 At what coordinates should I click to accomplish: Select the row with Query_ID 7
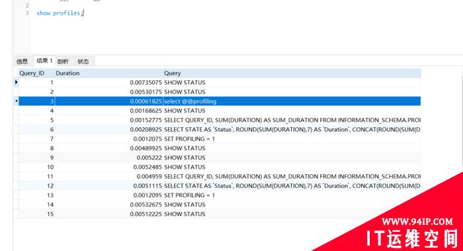coord(220,139)
